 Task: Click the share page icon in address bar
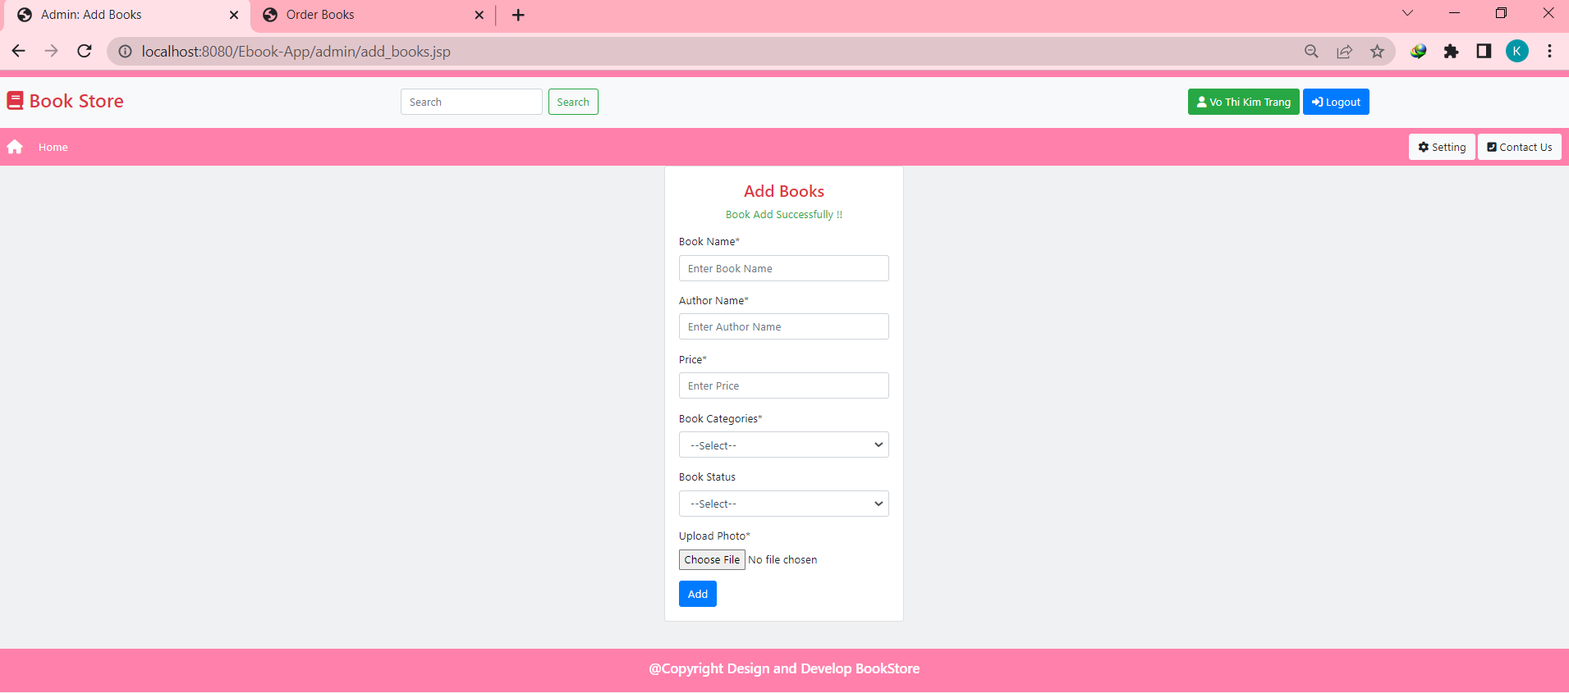pos(1344,52)
